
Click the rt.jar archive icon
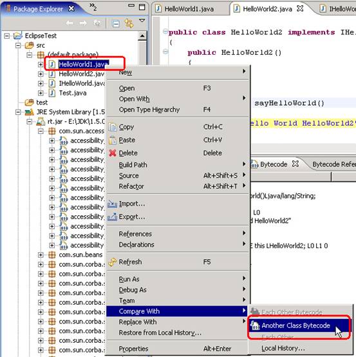click(41, 122)
